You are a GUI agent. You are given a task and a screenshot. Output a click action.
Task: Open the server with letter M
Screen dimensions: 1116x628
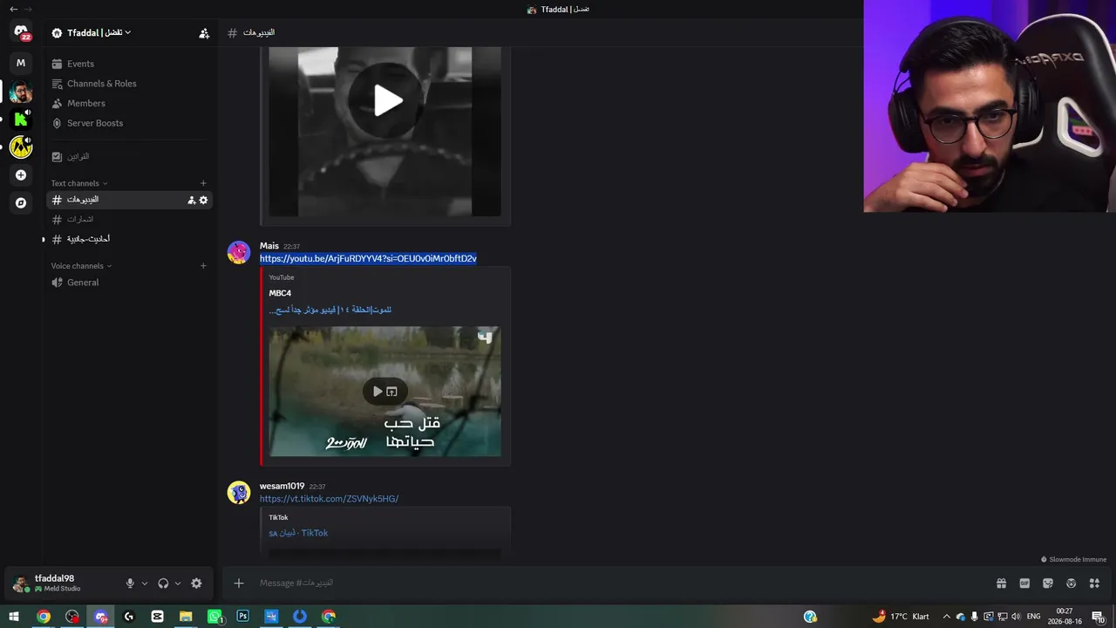21,63
